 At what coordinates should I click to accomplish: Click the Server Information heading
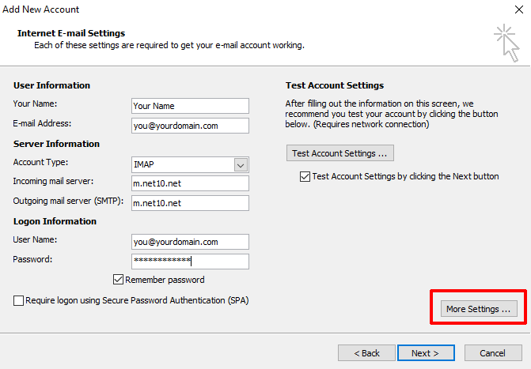[x=56, y=144]
